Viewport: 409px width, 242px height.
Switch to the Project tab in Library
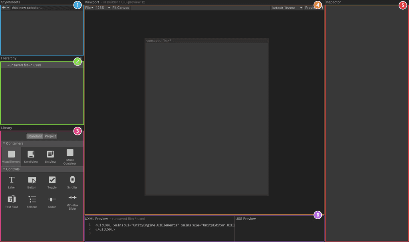[x=50, y=136]
